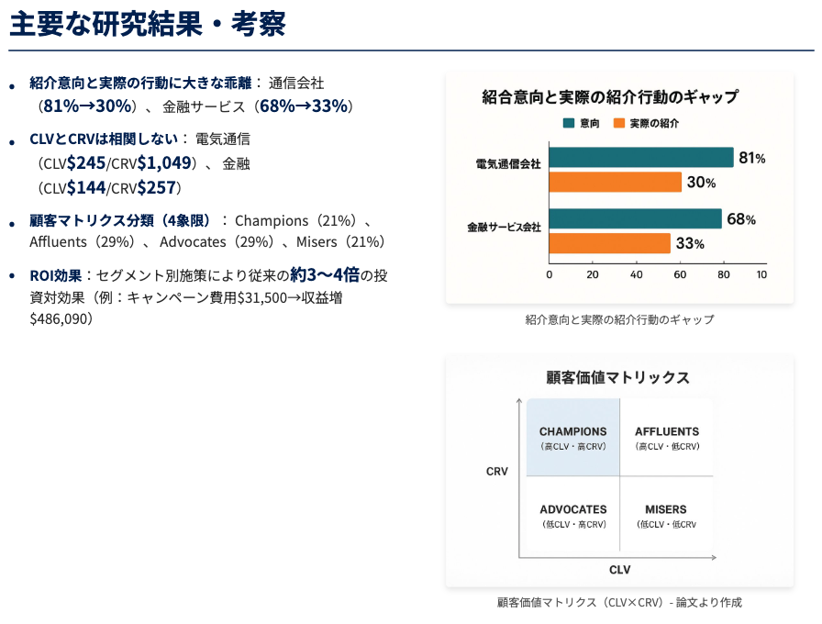Click the teal 意向 legend swatch
822x624 pixels.
tap(569, 123)
